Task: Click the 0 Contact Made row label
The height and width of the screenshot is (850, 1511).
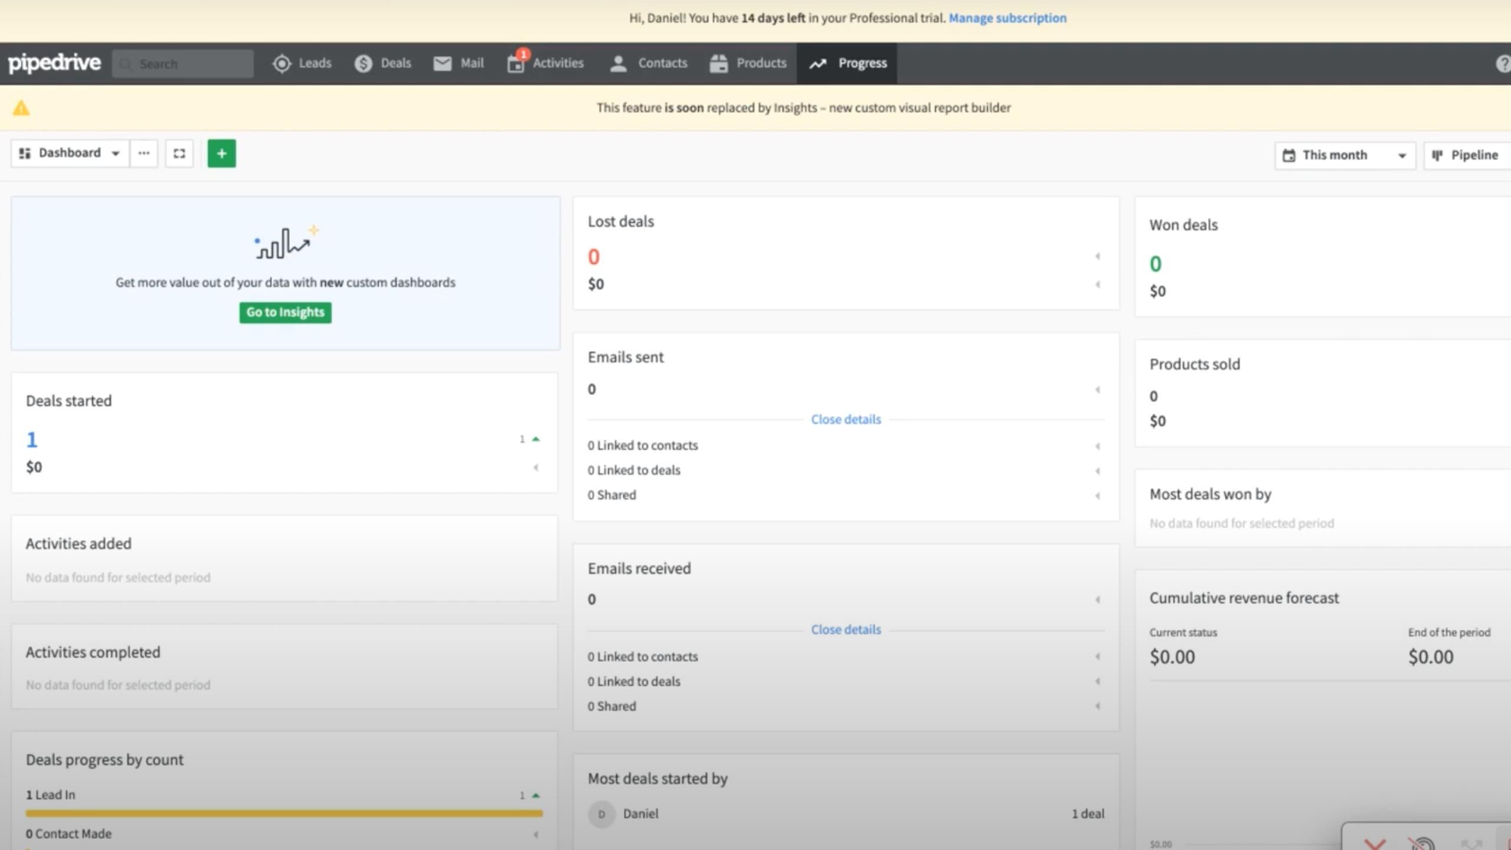Action: 68,834
